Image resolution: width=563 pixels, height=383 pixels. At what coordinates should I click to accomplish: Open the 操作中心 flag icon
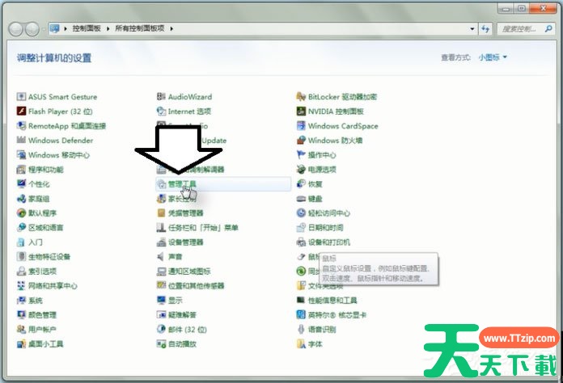click(x=301, y=155)
